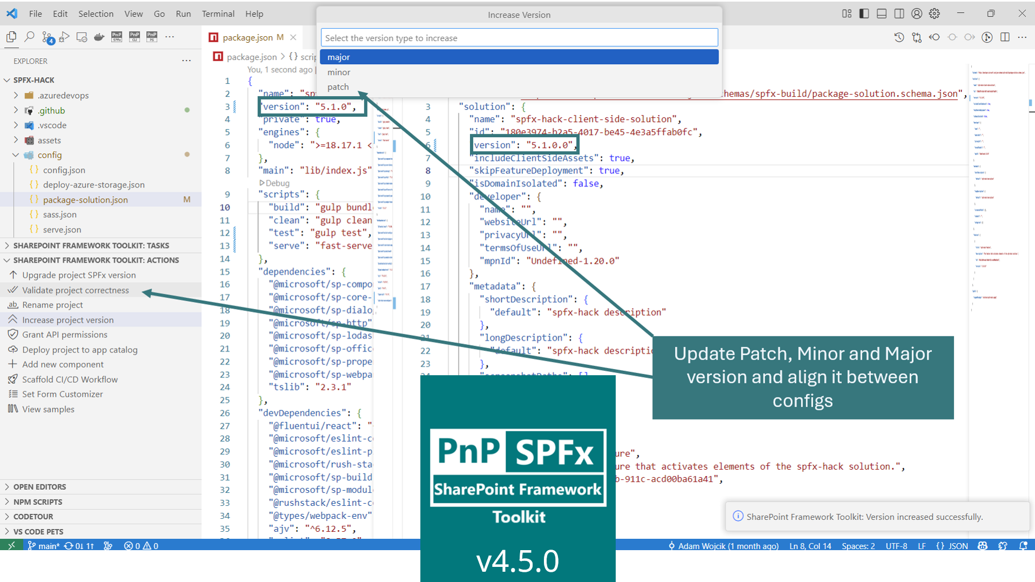Select the Docker extension icon
This screenshot has width=1035, height=582.
(99, 37)
